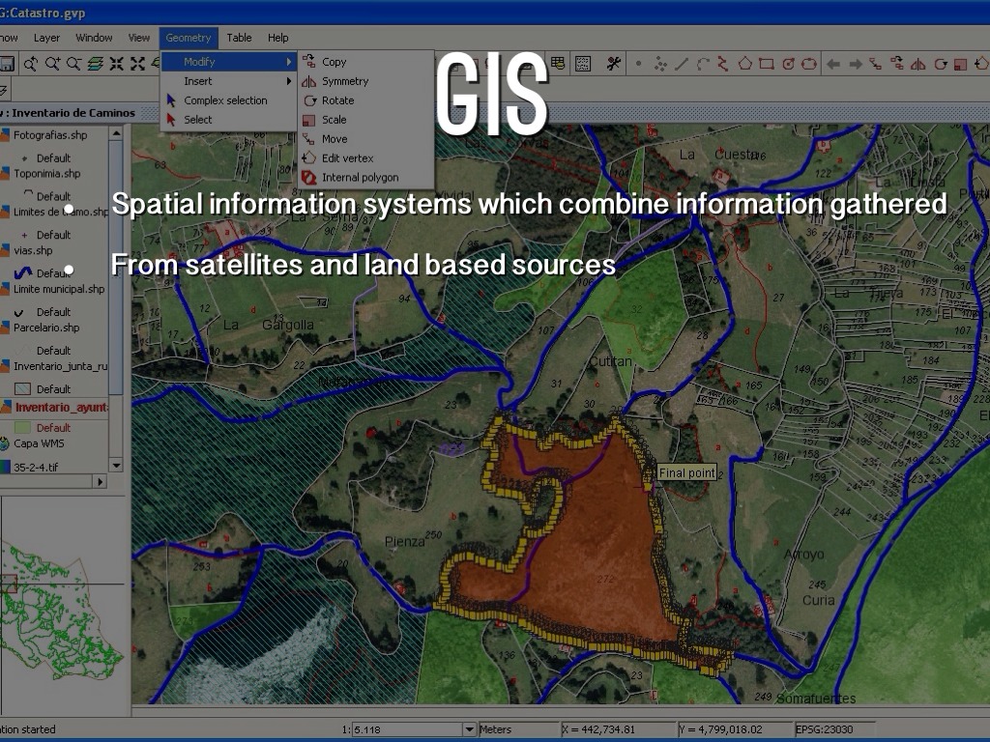This screenshot has height=742, width=990.
Task: Select the draw line tool icon
Action: point(681,64)
